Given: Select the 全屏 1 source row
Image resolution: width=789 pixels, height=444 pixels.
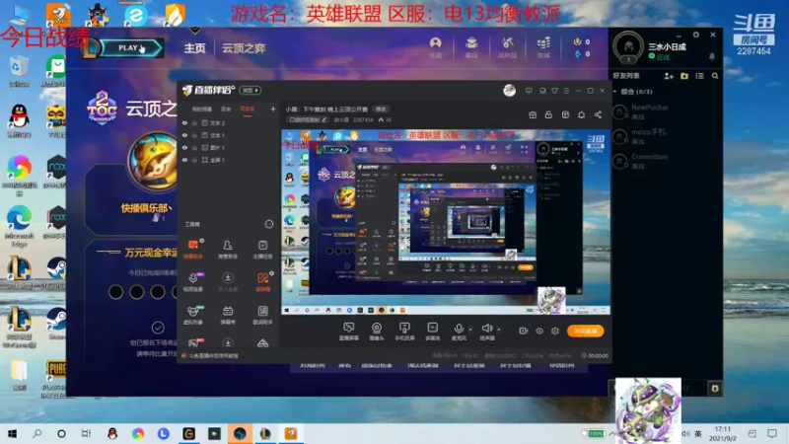Looking at the screenshot, I should tap(229, 160).
